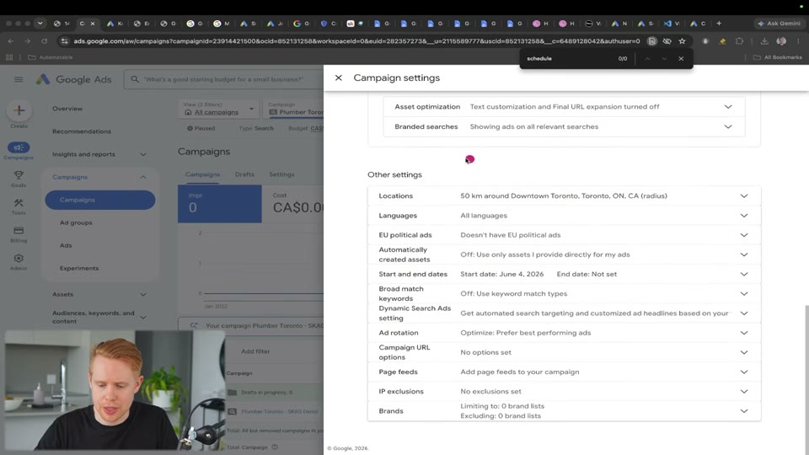
Task: Open browser three-dot menu
Action: pos(798,41)
